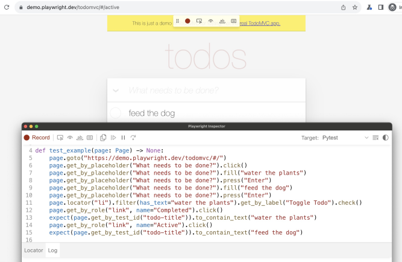
Task: Copy the generated code with copy icon
Action: (103, 138)
